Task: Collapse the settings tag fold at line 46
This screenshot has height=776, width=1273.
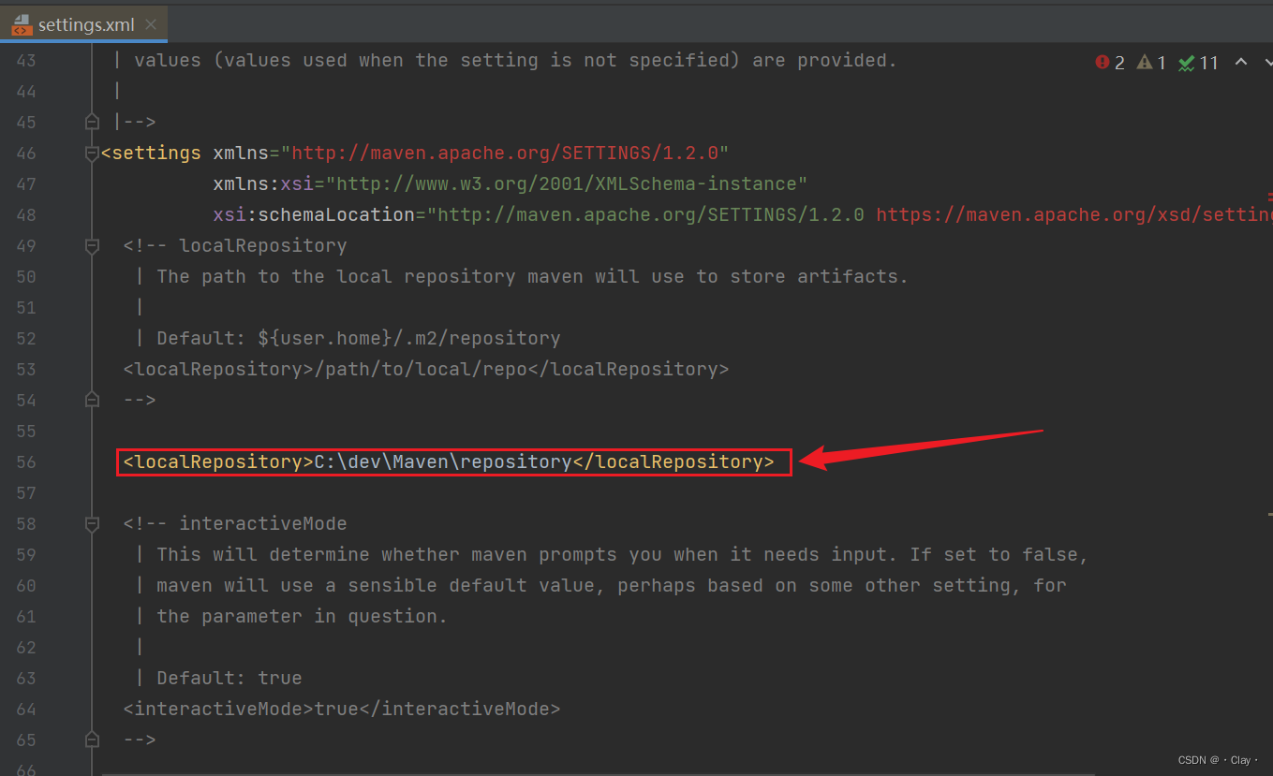Action: point(92,153)
